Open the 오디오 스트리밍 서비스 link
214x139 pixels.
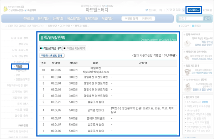point(202,59)
